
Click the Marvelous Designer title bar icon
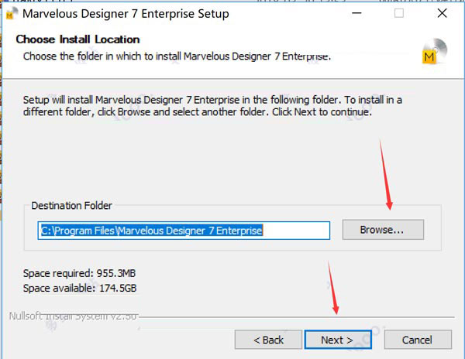pos(12,13)
